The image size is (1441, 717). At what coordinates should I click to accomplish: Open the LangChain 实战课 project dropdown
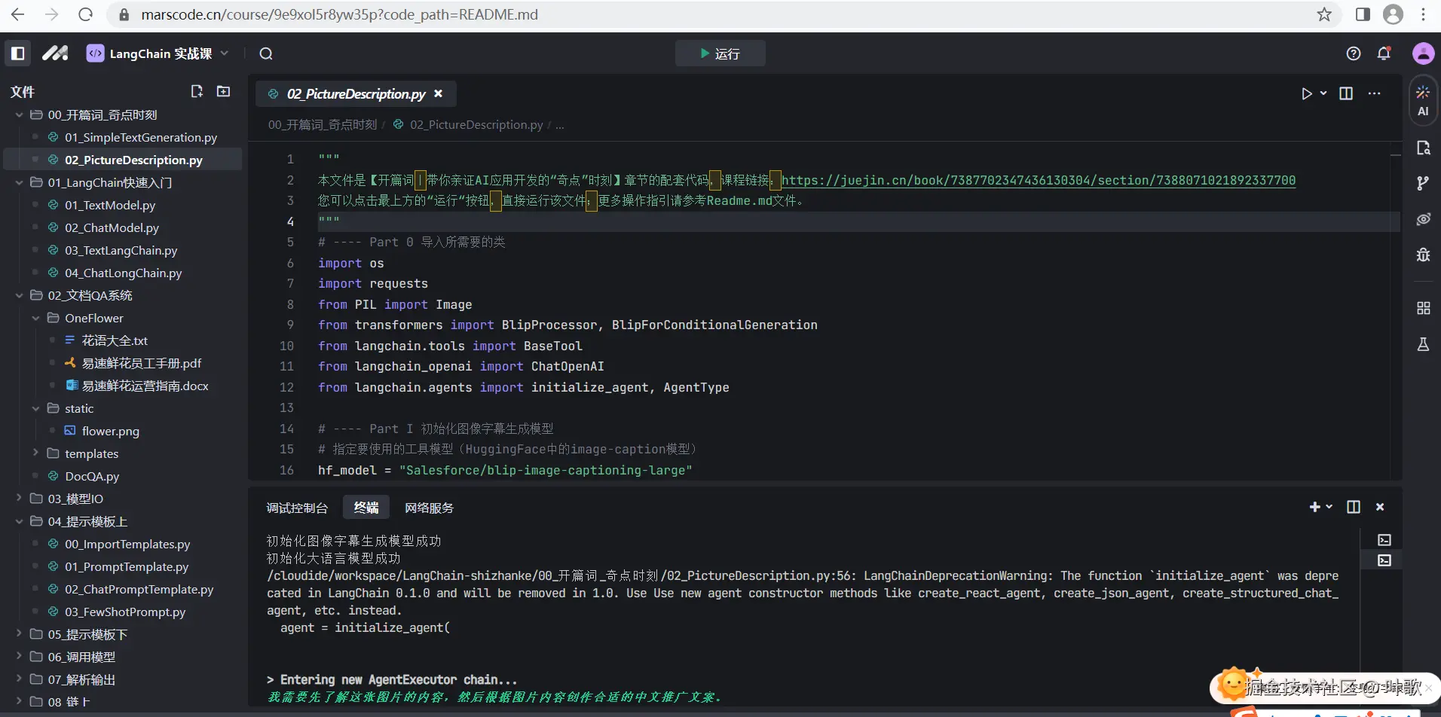[x=158, y=53]
